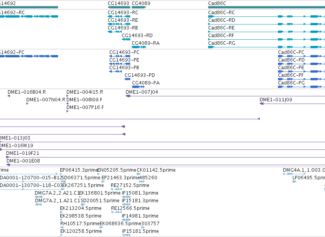
Task: Click the DME1-011J09 clone label
Action: pos(276,100)
